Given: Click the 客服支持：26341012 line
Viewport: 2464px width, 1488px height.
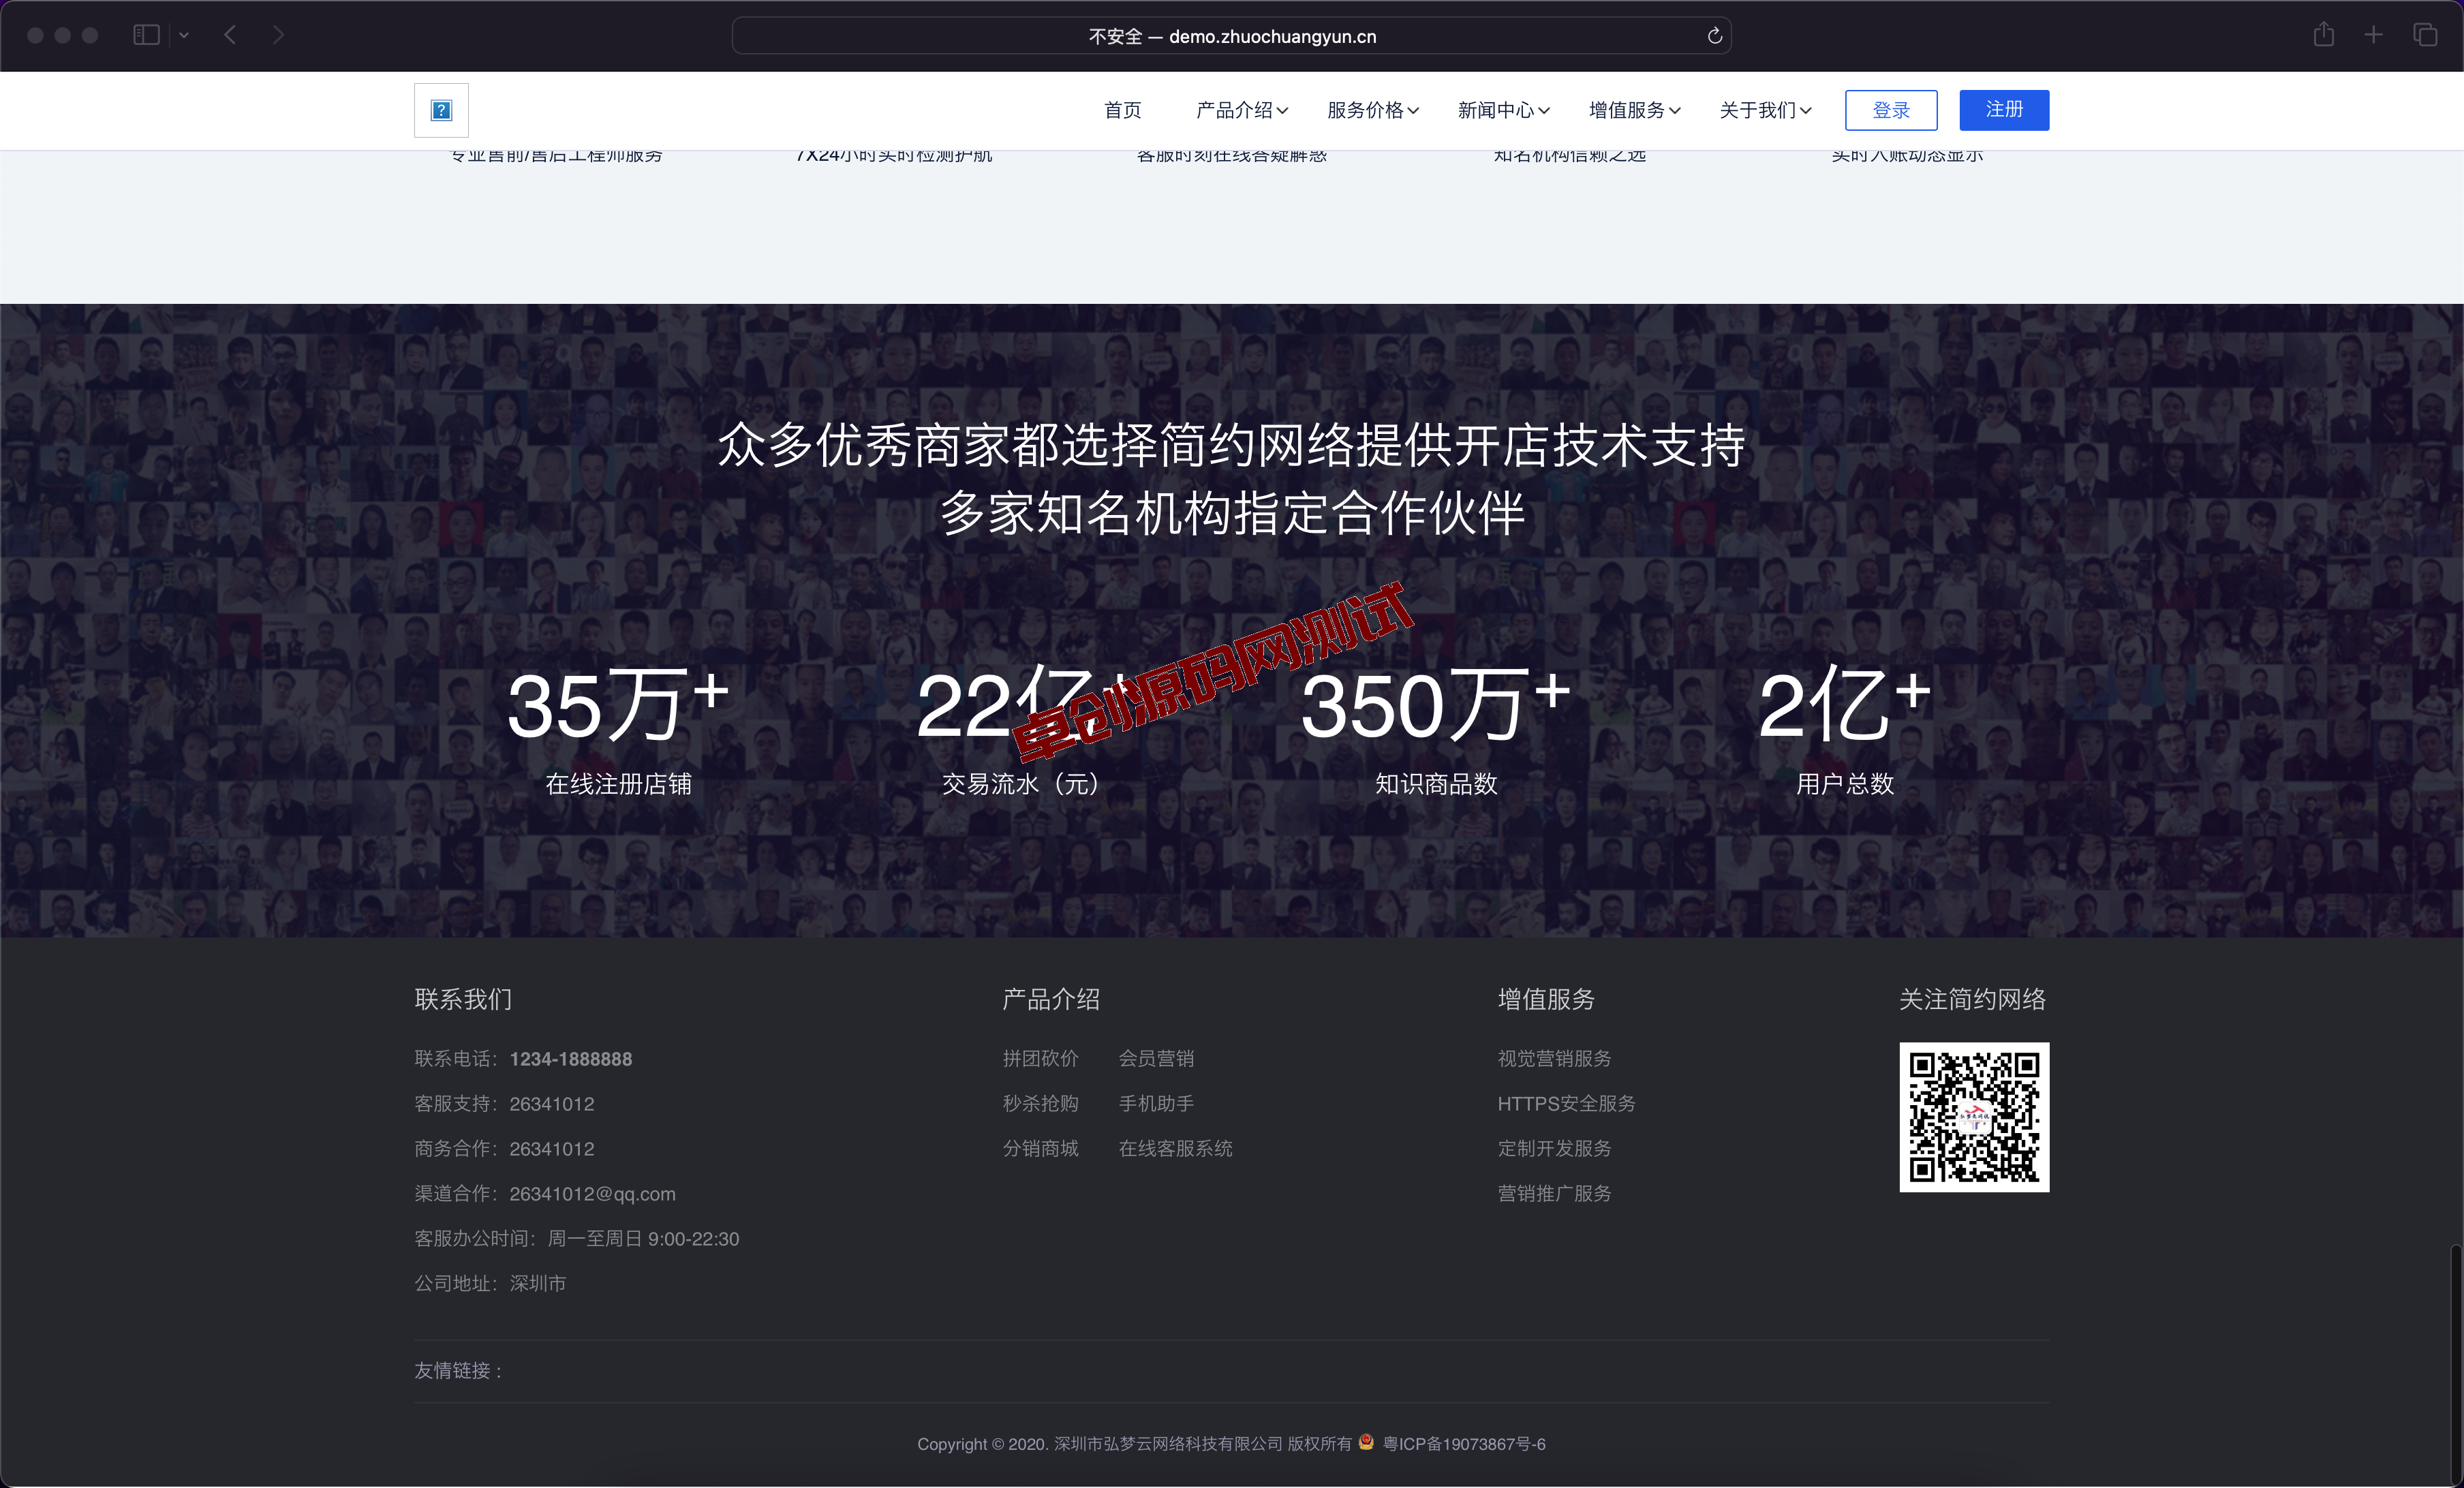Looking at the screenshot, I should click(504, 1104).
